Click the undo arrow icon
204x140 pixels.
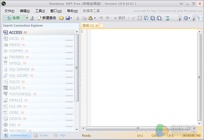101,18
